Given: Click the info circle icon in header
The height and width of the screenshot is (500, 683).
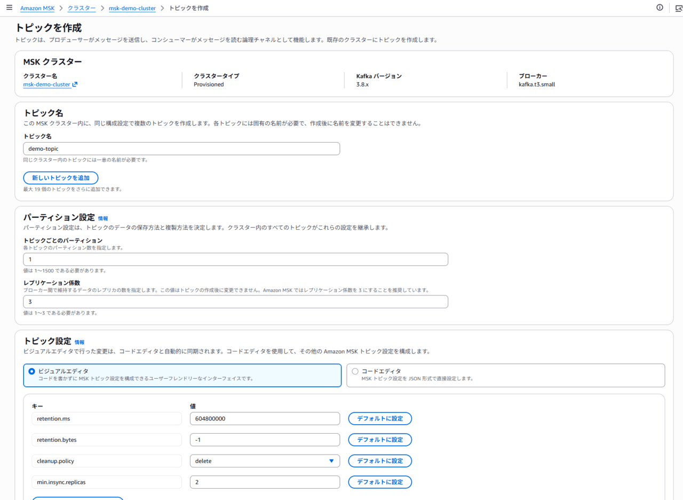Looking at the screenshot, I should click(x=660, y=8).
